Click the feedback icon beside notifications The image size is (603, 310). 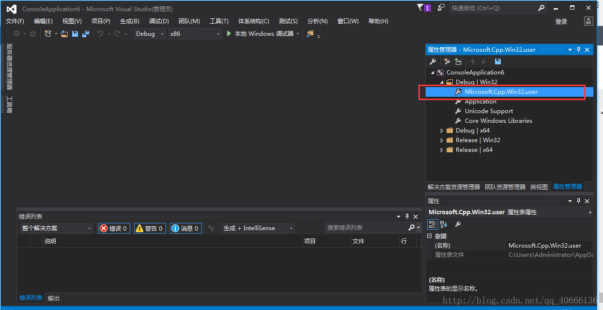(x=441, y=8)
